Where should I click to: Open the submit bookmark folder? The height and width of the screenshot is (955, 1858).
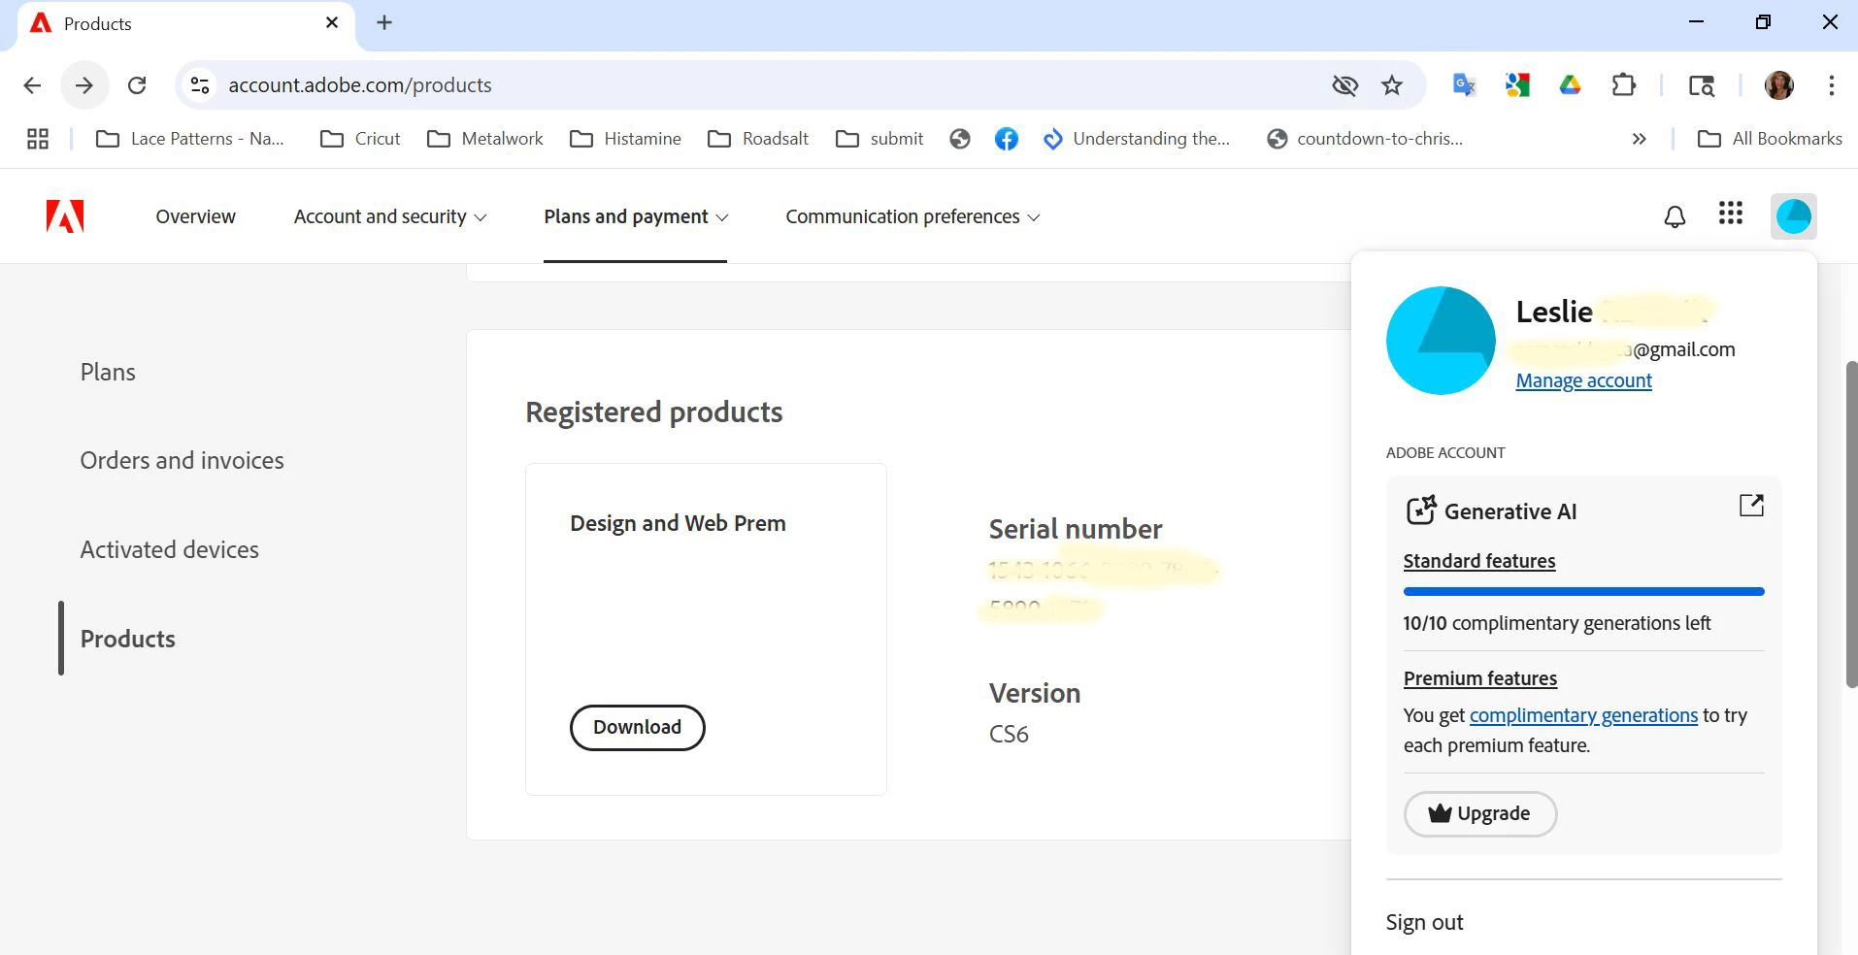coord(879,139)
